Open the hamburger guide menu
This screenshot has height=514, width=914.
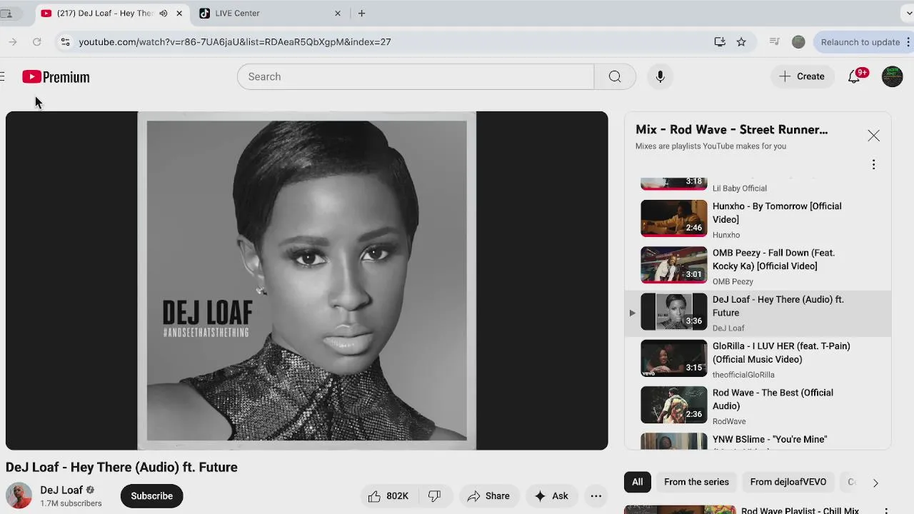2,77
